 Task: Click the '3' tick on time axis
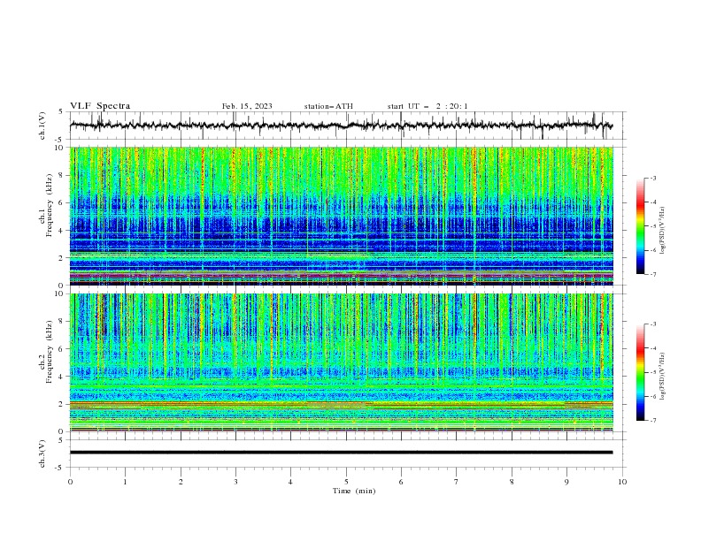click(x=235, y=482)
